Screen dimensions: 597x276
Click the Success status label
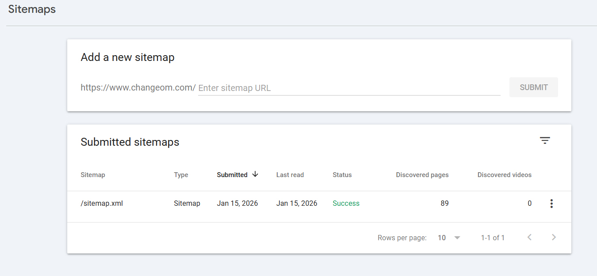tap(346, 203)
